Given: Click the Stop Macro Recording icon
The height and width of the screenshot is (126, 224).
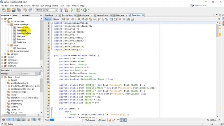Looking at the screenshot, I should [124, 19].
